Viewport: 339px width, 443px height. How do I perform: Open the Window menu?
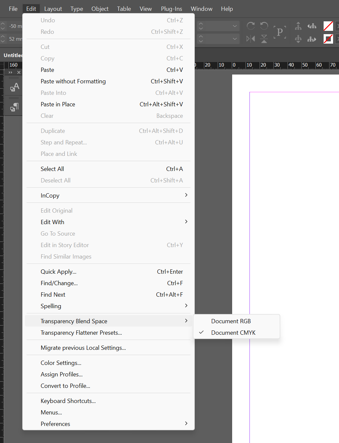pyautogui.click(x=202, y=9)
